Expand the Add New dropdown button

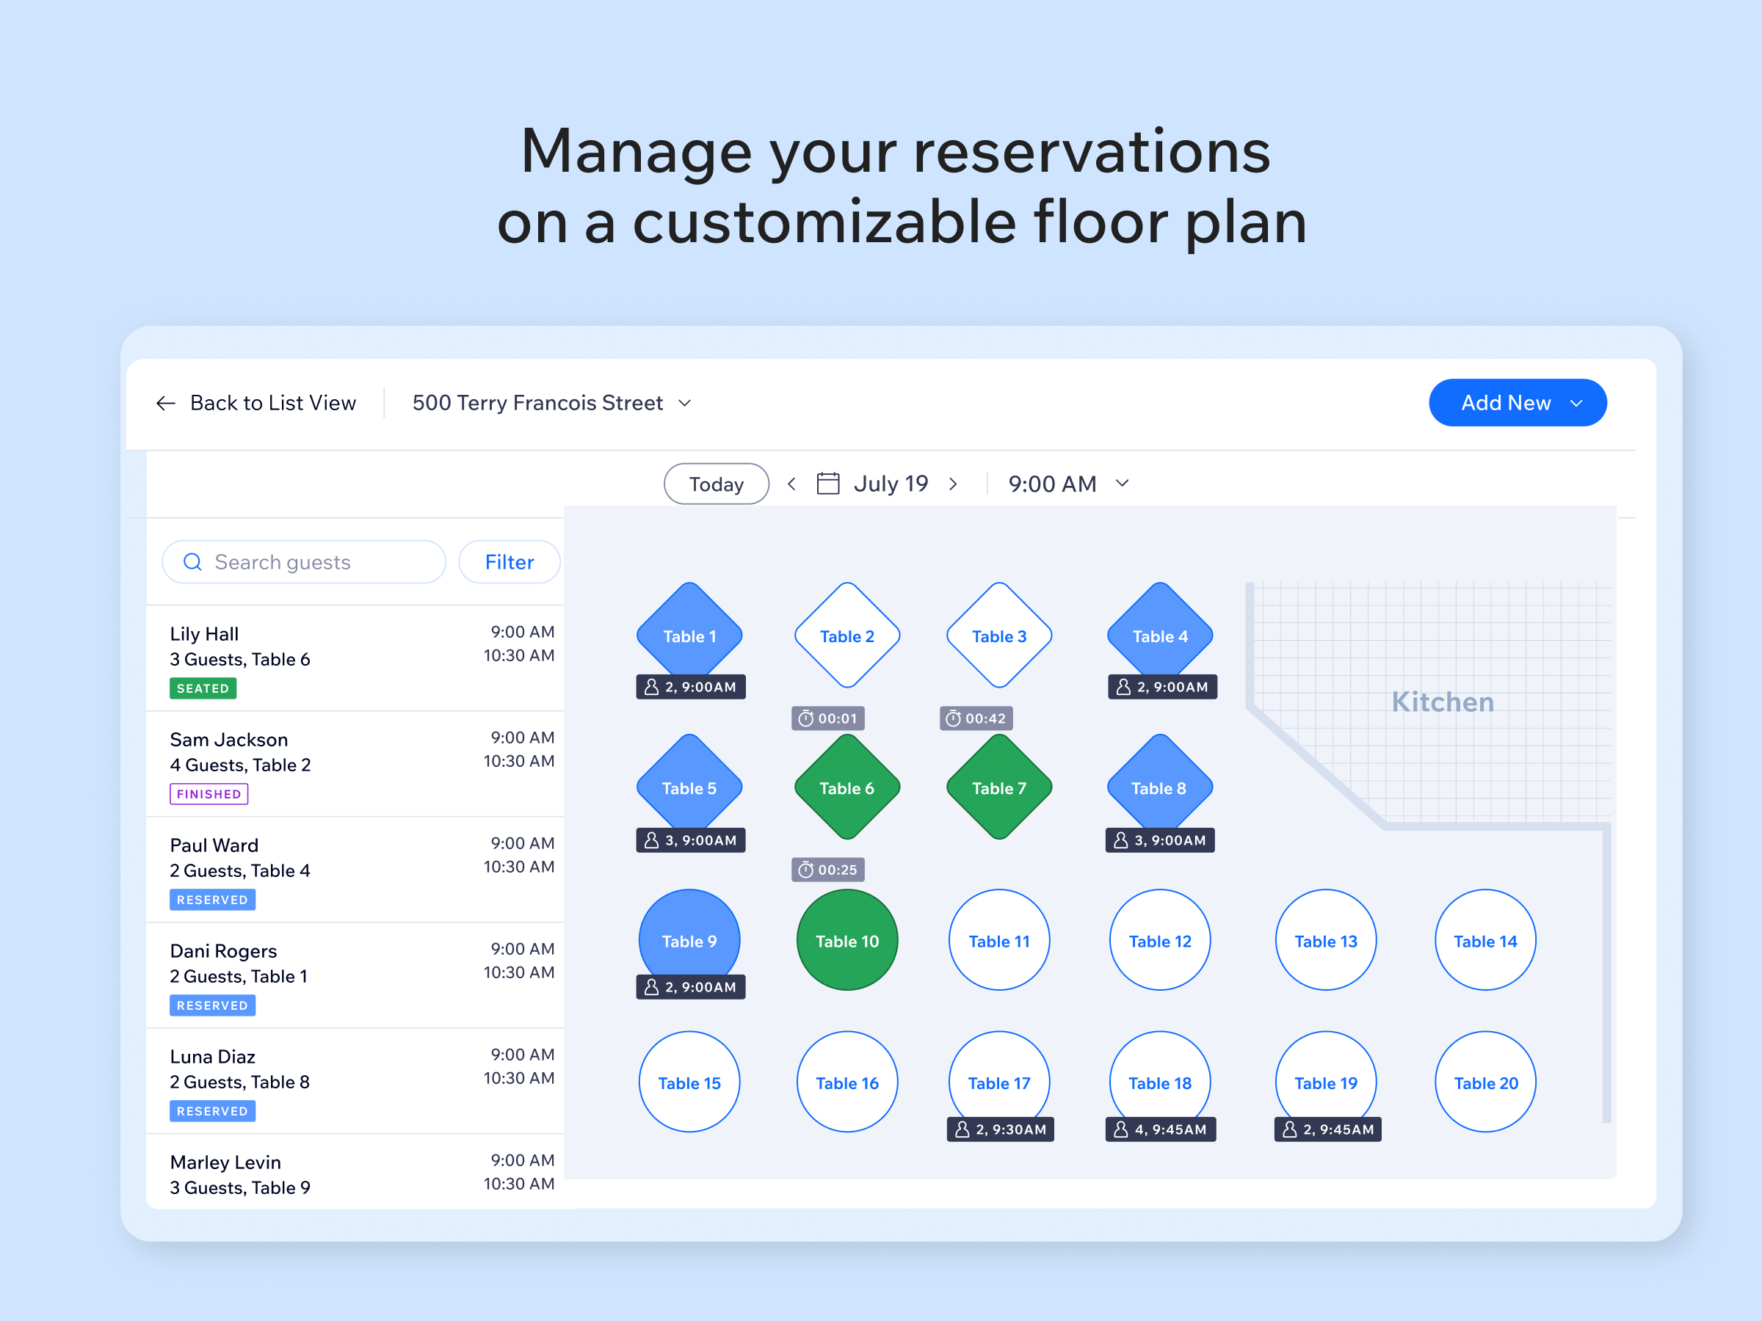click(1517, 403)
